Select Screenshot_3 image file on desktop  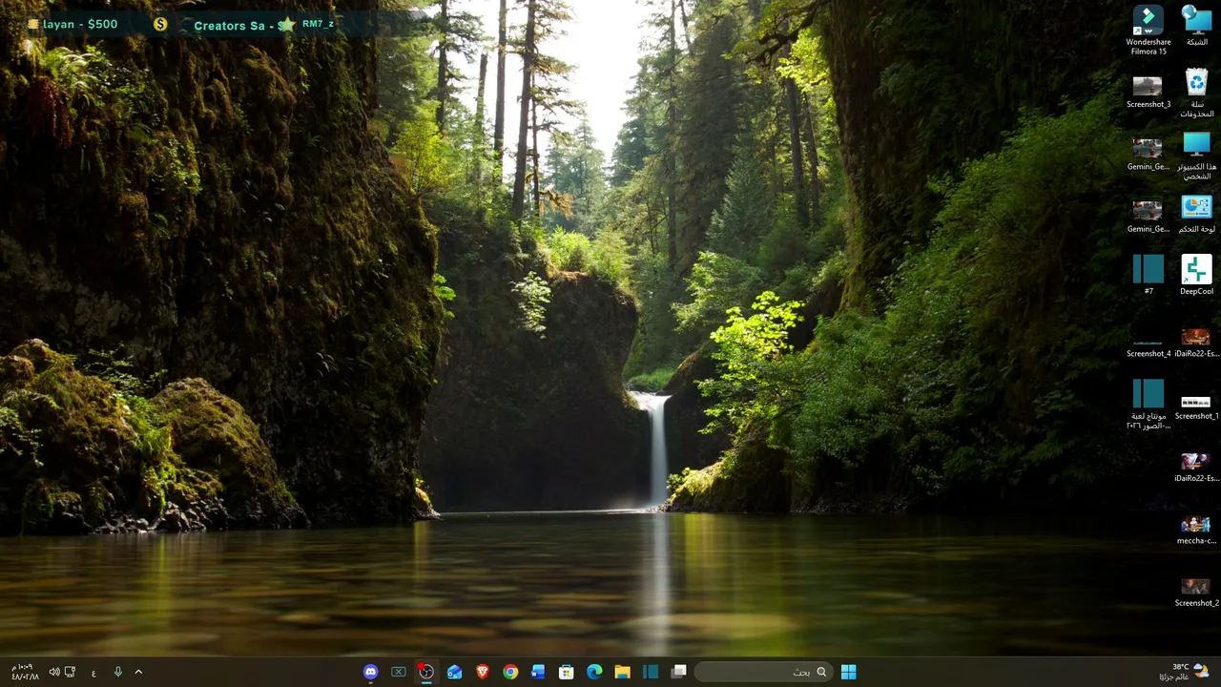tap(1148, 92)
